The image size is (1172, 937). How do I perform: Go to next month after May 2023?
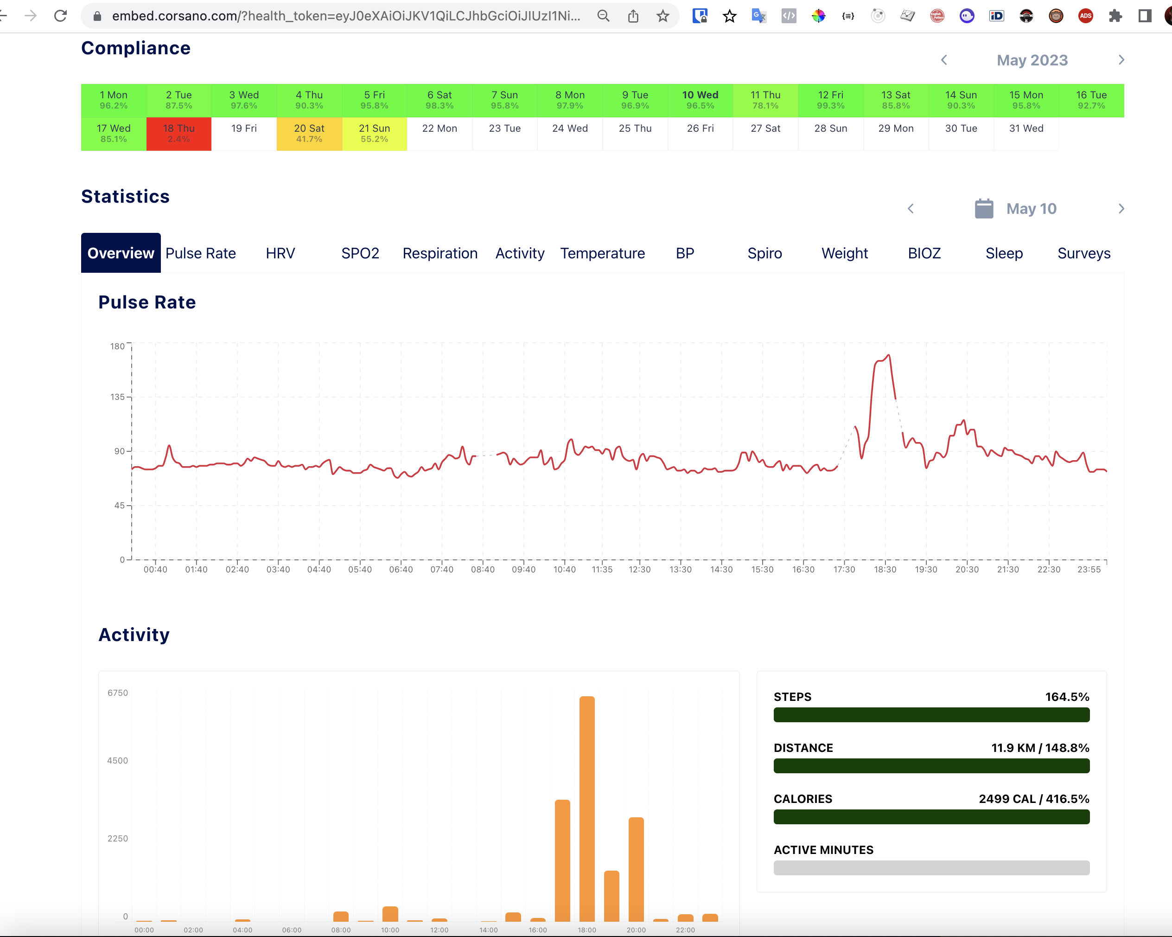(1121, 60)
